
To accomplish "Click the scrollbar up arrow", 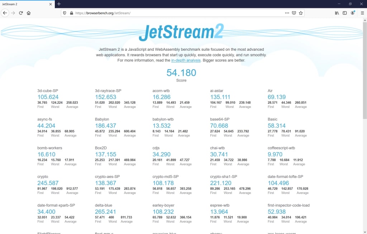I will coord(364,20).
